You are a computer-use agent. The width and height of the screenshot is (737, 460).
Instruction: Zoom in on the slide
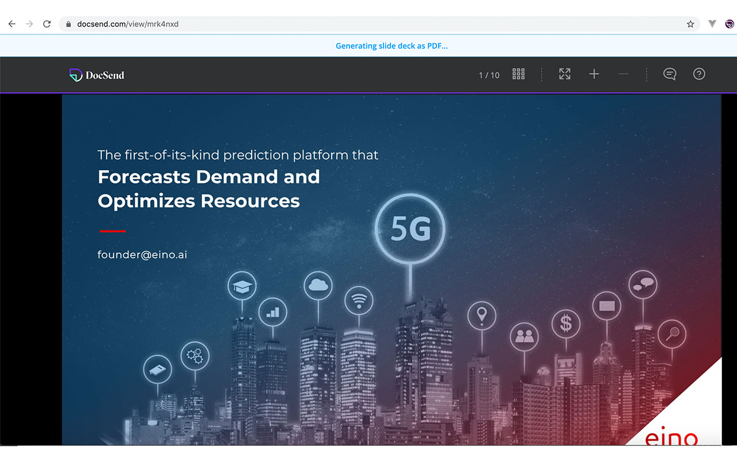(594, 74)
